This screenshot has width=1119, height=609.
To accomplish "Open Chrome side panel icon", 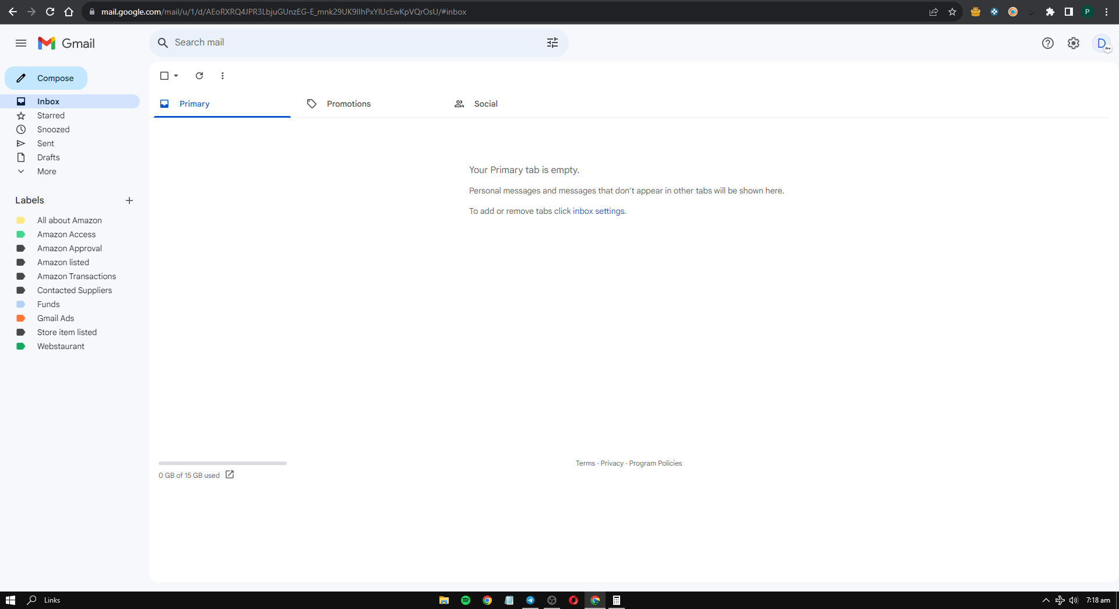I will coord(1069,12).
